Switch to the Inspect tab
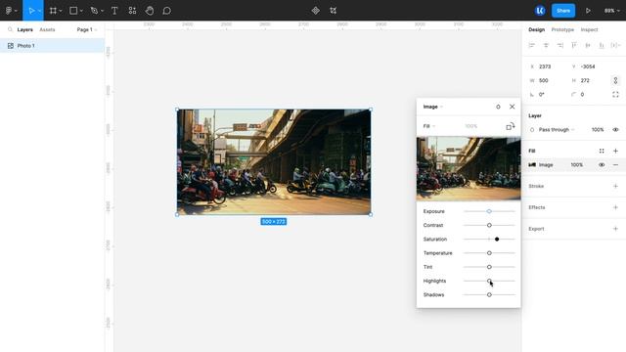 [x=589, y=30]
